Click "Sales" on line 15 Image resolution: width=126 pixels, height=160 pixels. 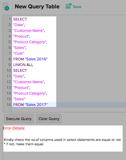click(x=19, y=99)
